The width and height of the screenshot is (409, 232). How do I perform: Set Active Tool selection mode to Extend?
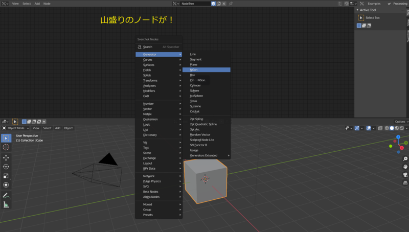(364, 26)
